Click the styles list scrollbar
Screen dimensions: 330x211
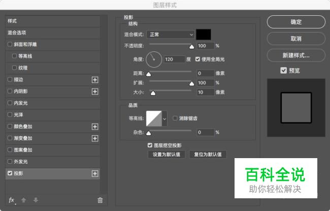tap(104, 105)
